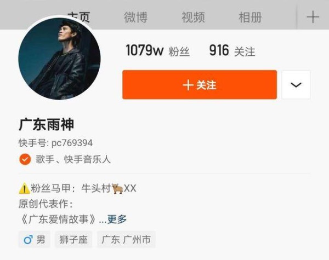Tap the plus icon beside tabs
Image resolution: width=329 pixels, height=260 pixels.
tap(313, 17)
